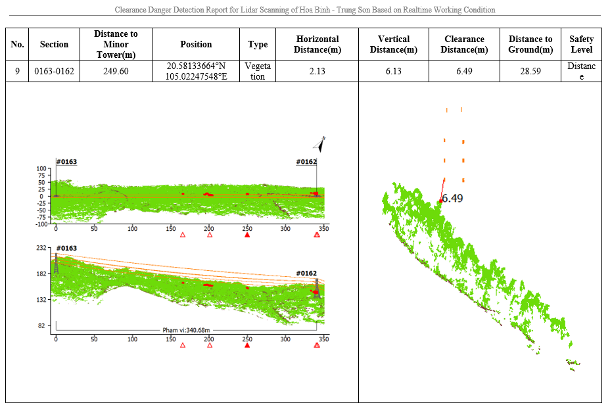
Task: Click the outlined triangle near 165 in elevation profile
Action: (183, 345)
